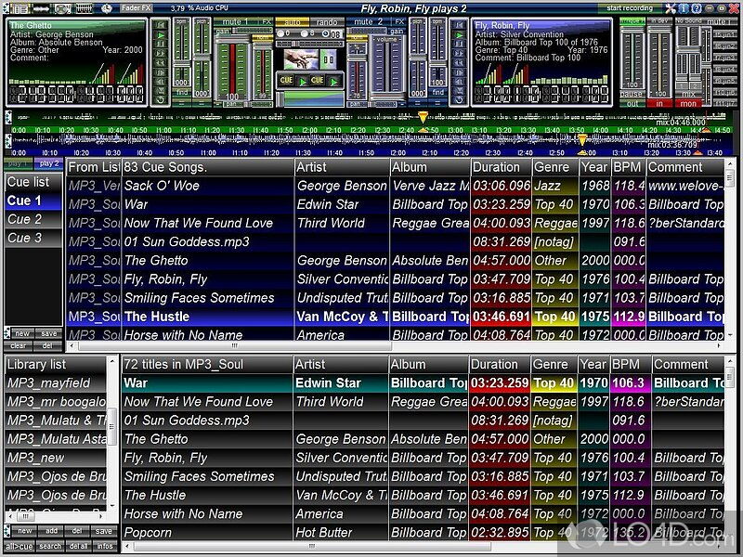
Task: Click the crossfader bar
Action: (x=311, y=99)
